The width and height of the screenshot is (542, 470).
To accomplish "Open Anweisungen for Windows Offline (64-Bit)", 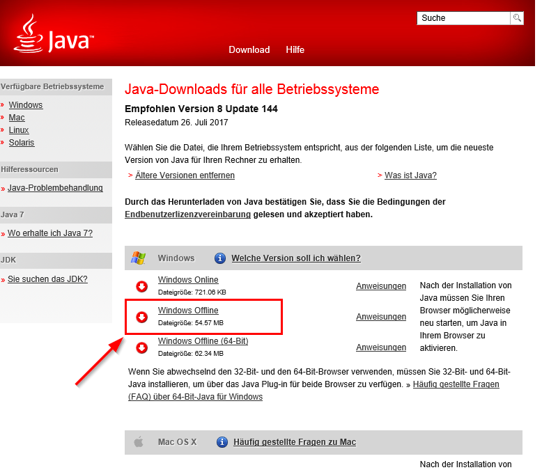I will tap(381, 347).
